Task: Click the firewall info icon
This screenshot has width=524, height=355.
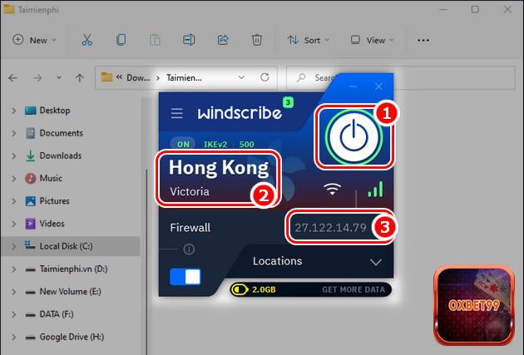Action: [x=189, y=249]
